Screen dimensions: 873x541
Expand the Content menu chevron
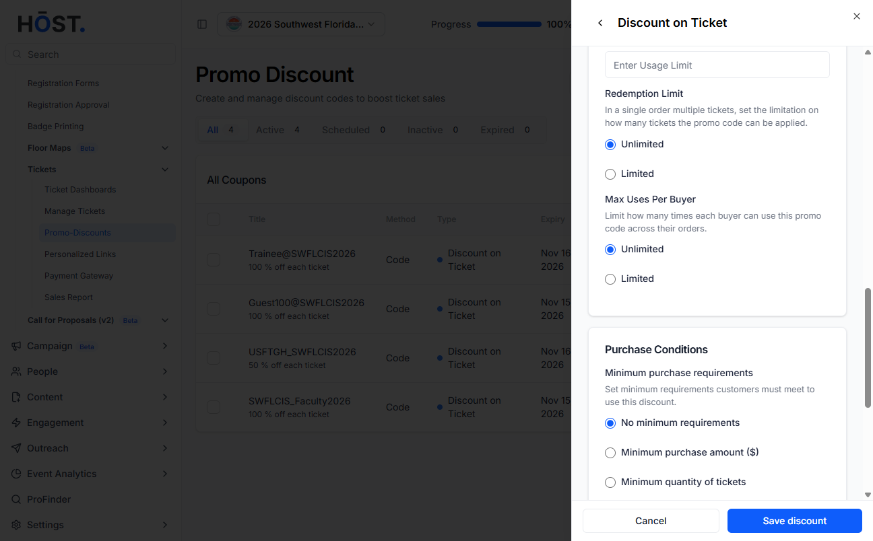165,397
